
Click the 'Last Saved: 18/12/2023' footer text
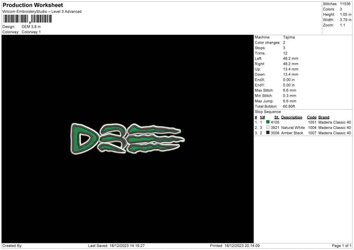click(116, 246)
